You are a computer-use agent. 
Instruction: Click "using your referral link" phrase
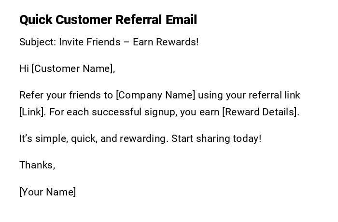click(249, 95)
